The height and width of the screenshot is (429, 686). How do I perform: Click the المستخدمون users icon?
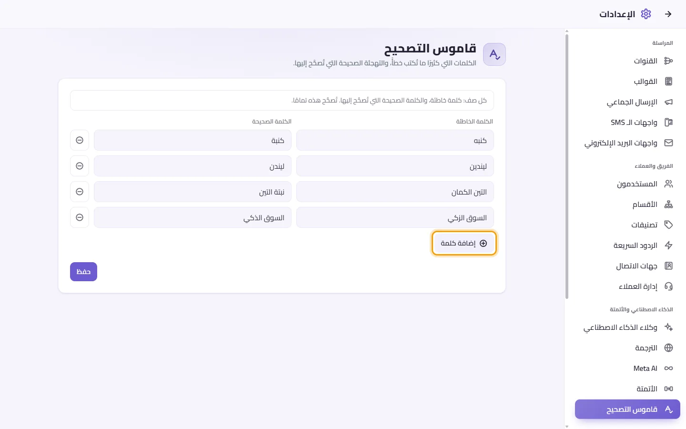pos(668,184)
